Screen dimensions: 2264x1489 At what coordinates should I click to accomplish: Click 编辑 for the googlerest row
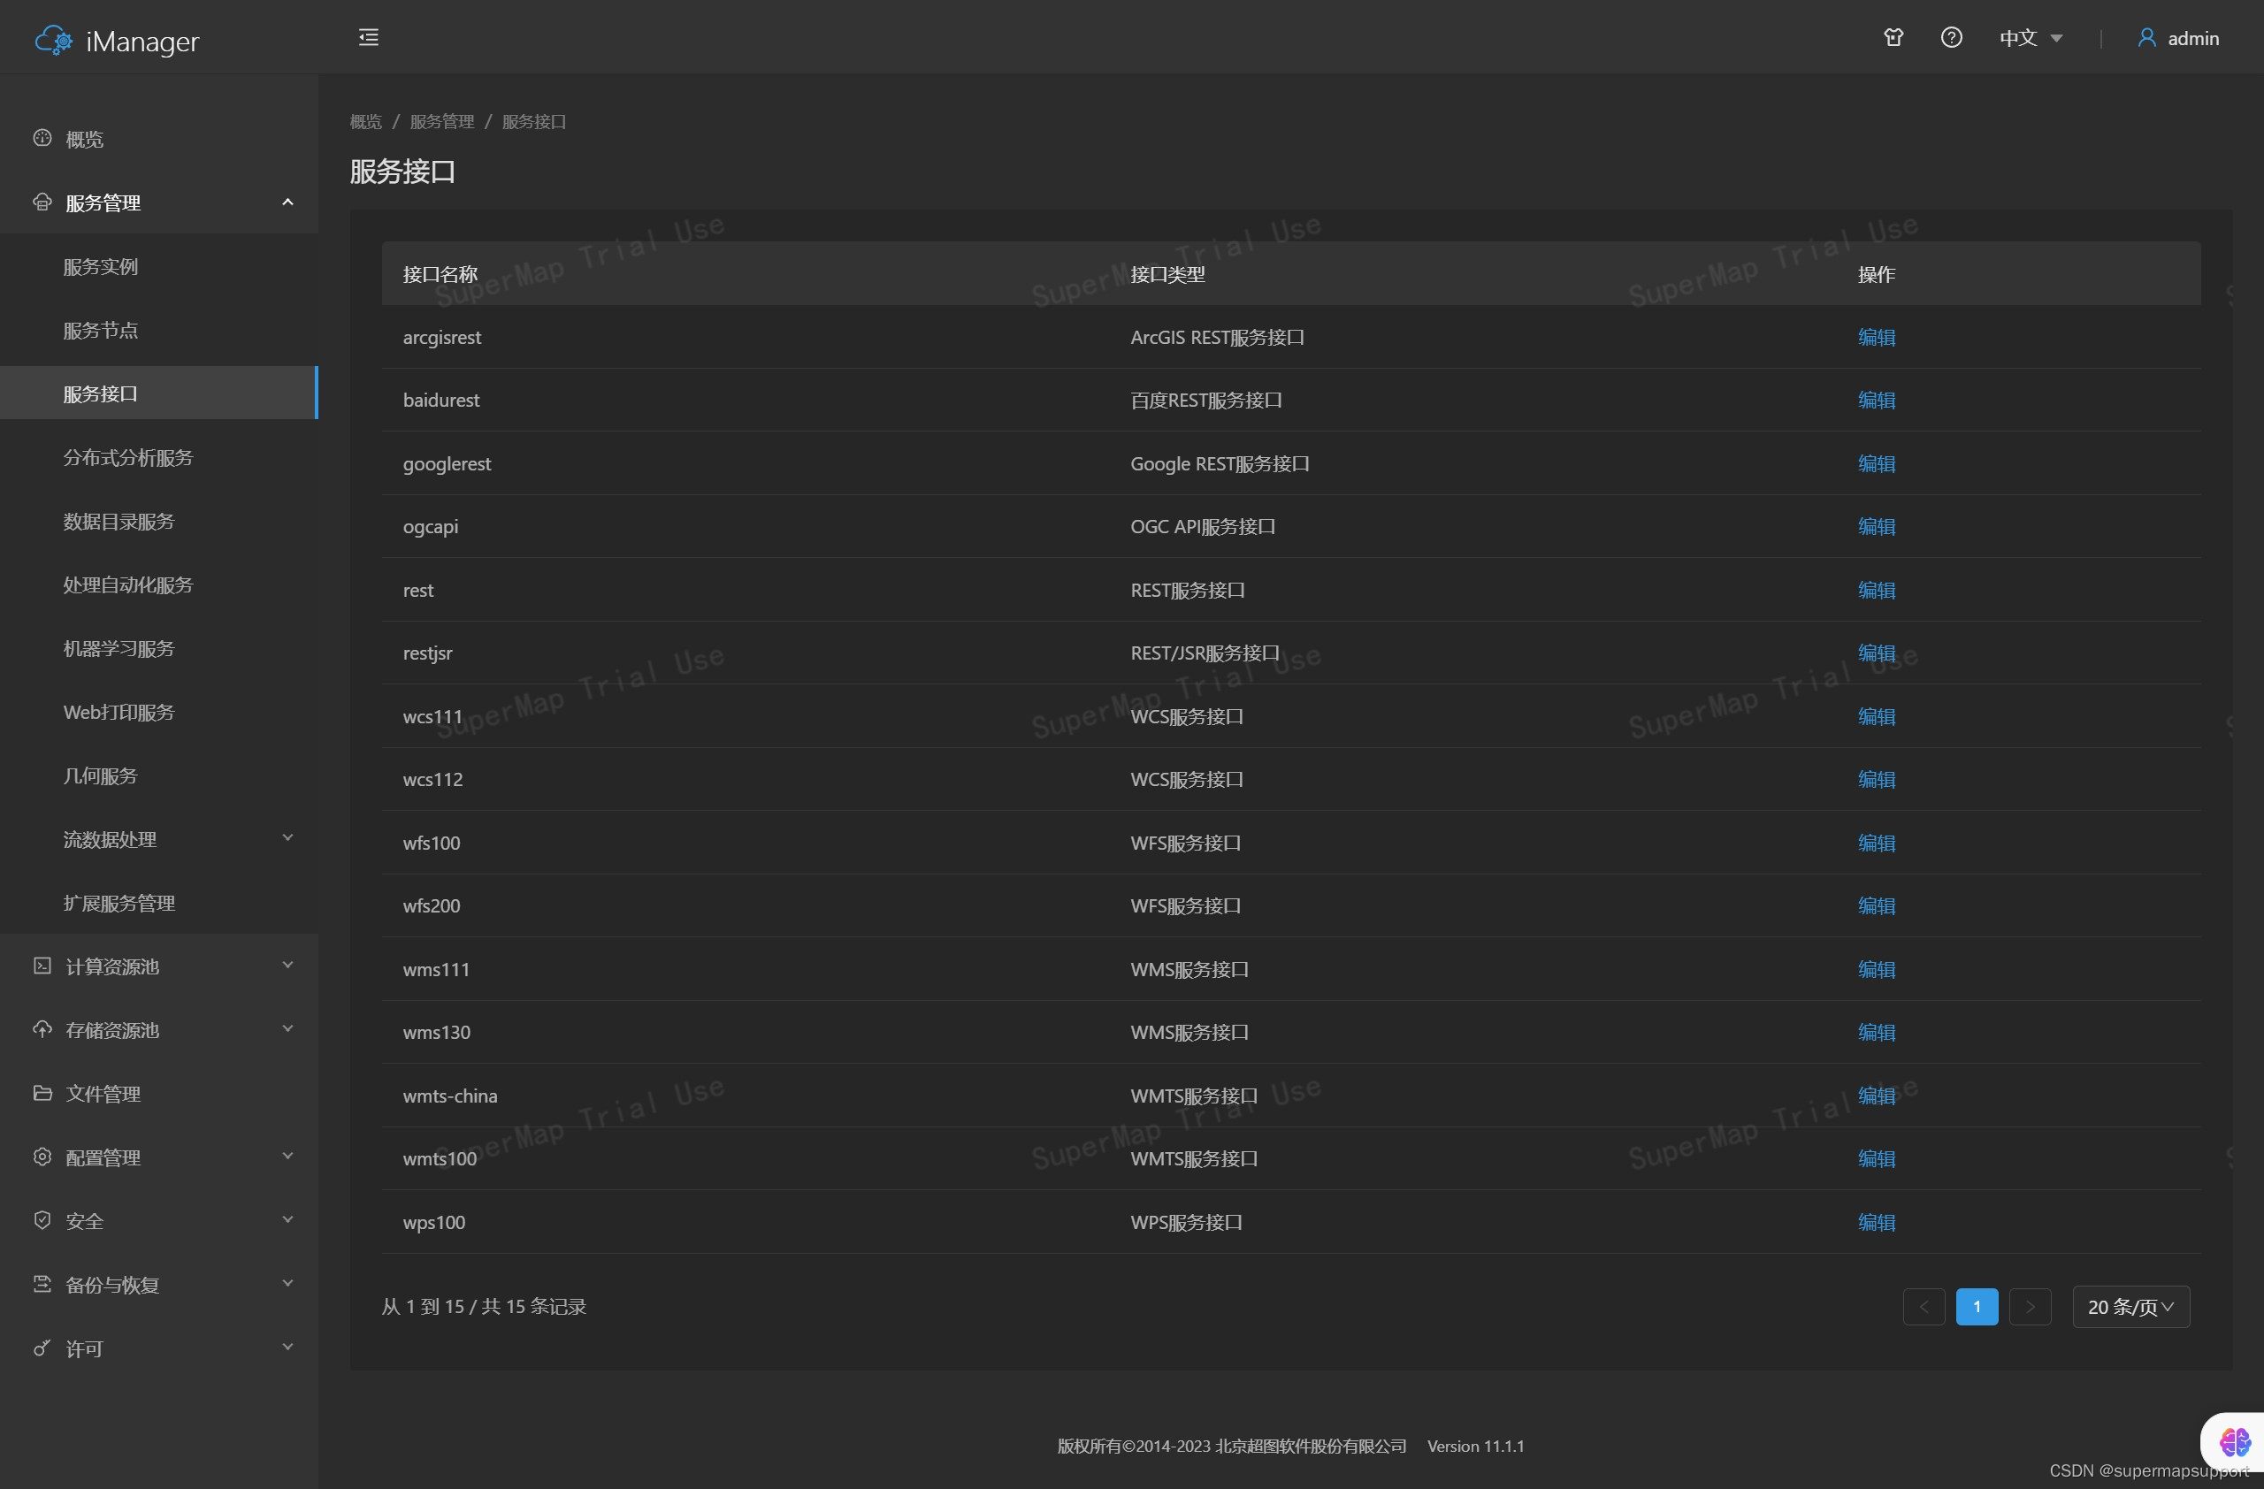click(x=1876, y=463)
